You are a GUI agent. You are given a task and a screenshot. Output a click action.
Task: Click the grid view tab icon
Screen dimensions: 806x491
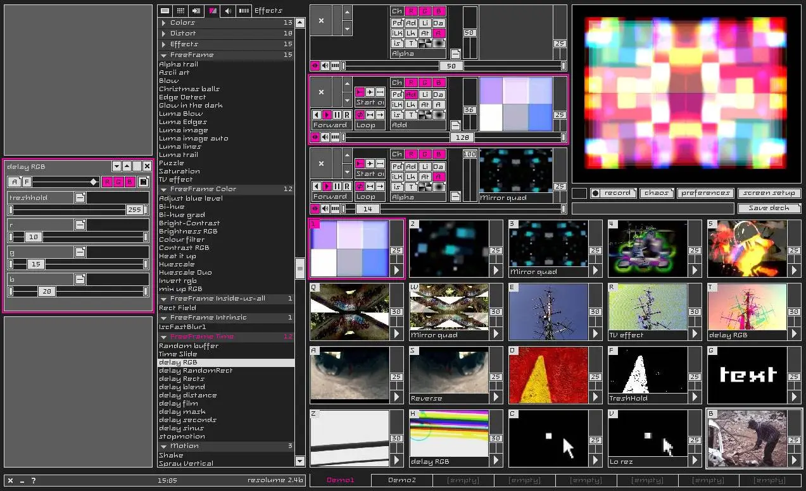click(x=180, y=11)
